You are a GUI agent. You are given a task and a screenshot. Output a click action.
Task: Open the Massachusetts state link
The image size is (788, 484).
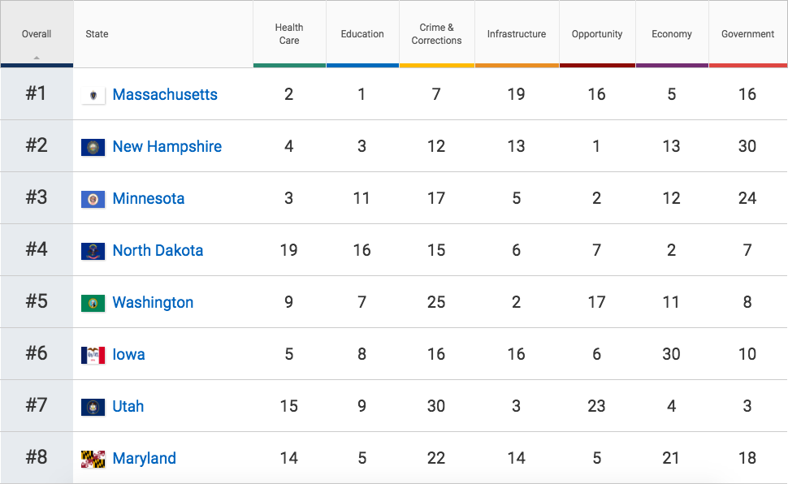click(165, 95)
